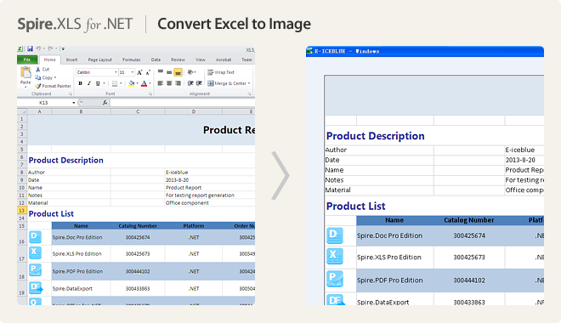Decrease font size with the small A icon

click(148, 72)
